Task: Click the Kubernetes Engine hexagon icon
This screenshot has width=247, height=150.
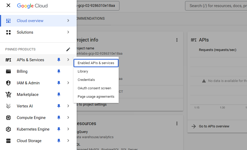Action: pos(8,129)
